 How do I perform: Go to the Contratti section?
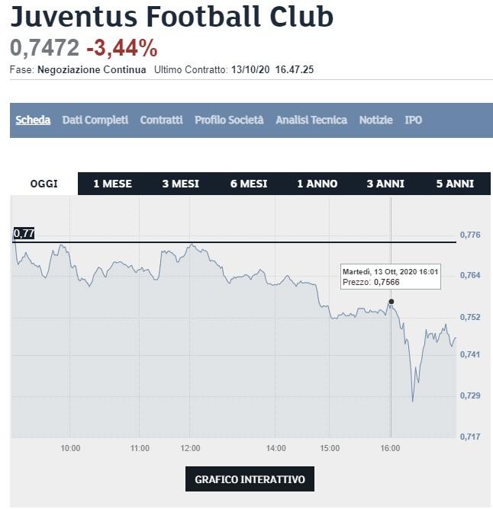[161, 120]
